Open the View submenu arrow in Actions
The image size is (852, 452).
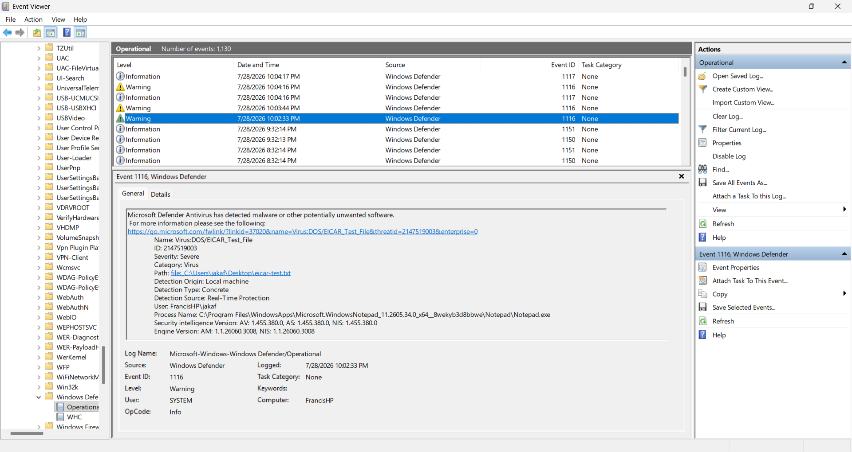[844, 209]
